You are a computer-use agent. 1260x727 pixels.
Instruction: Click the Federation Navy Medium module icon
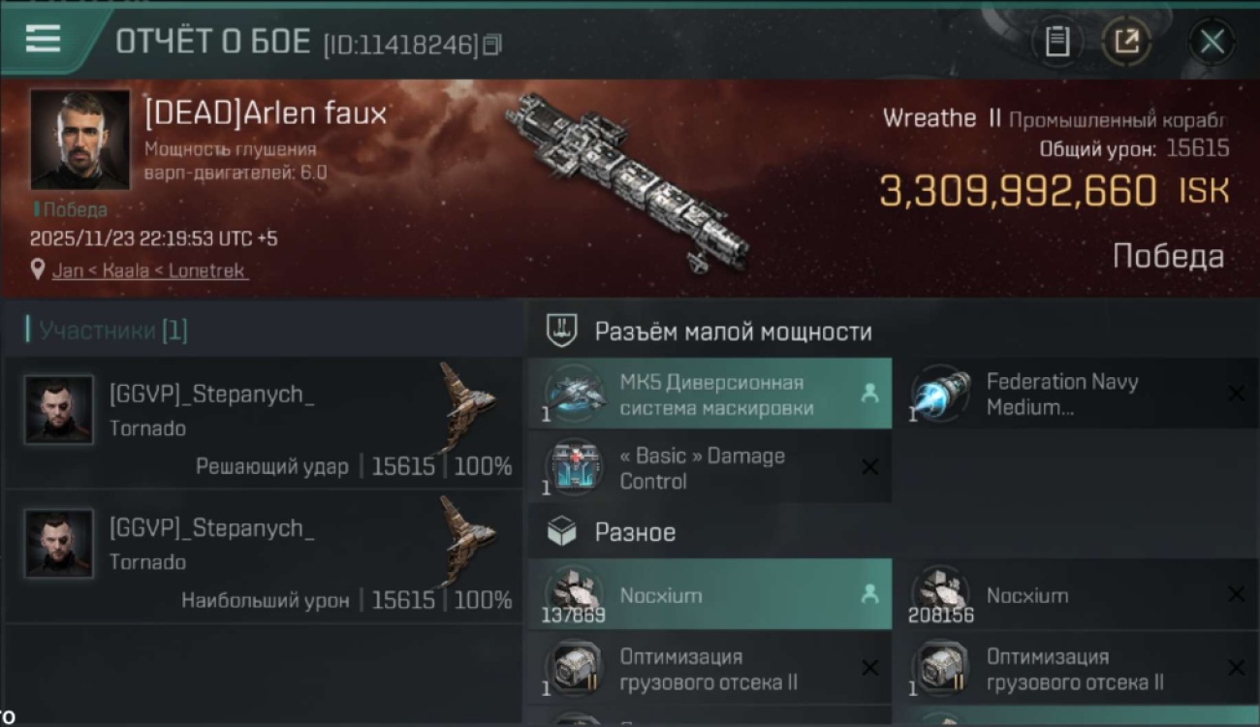tap(940, 395)
